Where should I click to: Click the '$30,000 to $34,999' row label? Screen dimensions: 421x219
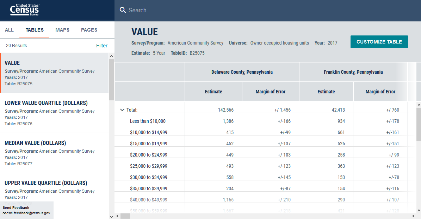(148, 177)
